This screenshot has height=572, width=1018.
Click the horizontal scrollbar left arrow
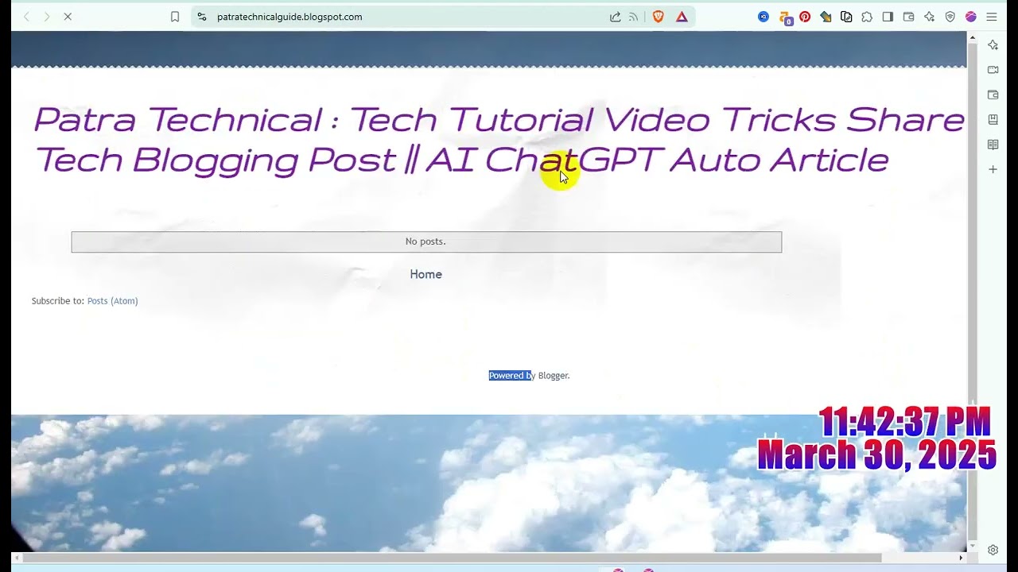[17, 558]
